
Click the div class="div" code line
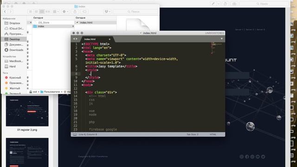pyautogui.click(x=101, y=92)
